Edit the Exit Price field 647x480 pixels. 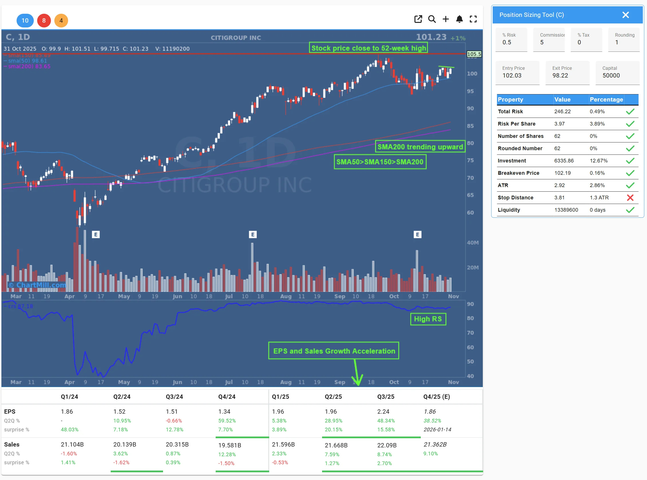tap(567, 76)
